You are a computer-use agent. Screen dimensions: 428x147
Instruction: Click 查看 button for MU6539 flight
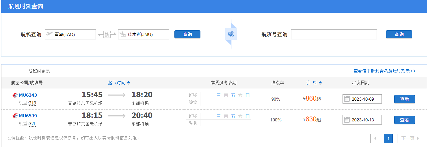click(405, 120)
